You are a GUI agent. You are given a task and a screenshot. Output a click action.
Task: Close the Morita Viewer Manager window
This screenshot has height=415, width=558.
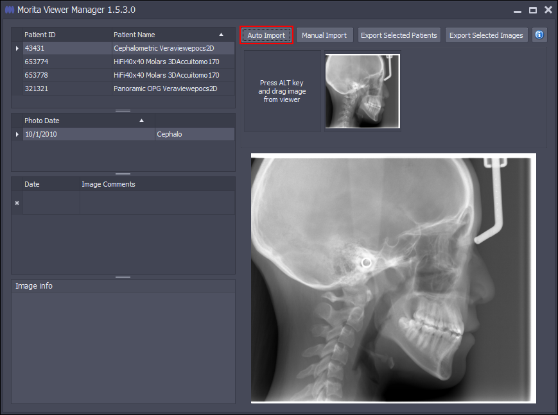tap(548, 10)
